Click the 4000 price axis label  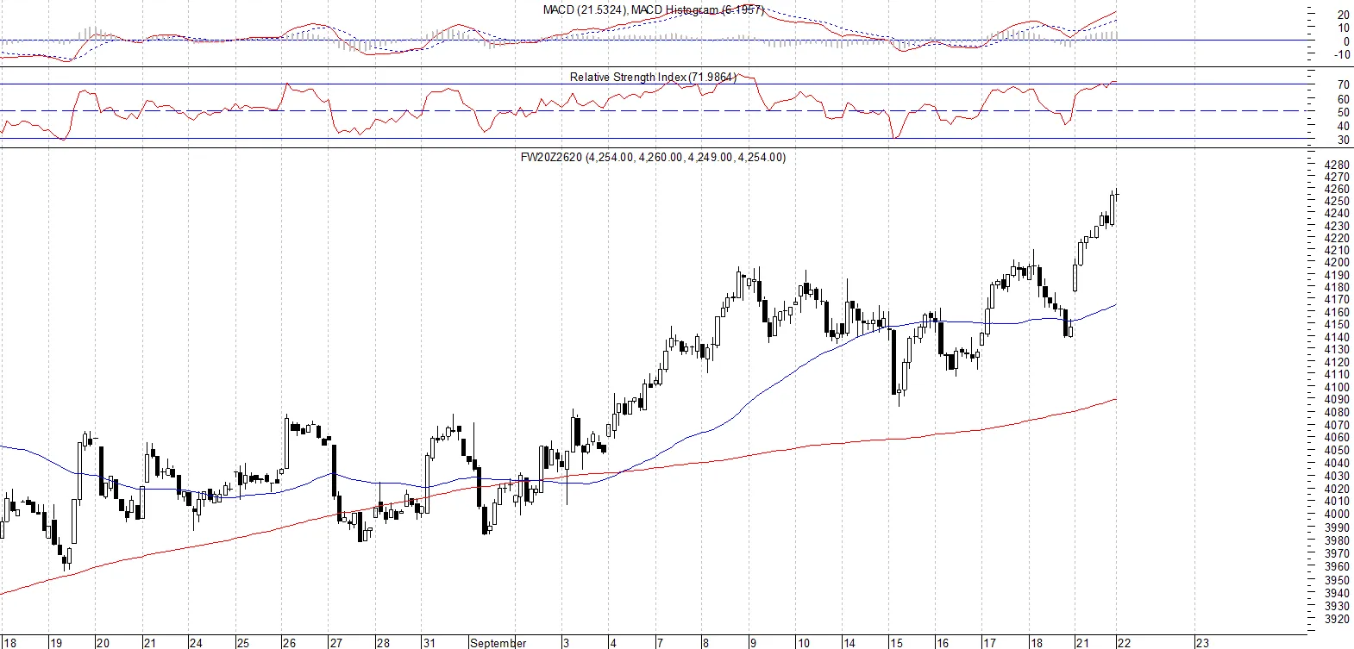coord(1337,515)
